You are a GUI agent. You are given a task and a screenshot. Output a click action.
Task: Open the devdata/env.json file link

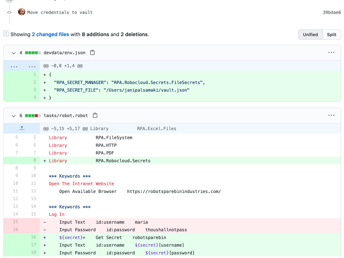click(x=64, y=53)
